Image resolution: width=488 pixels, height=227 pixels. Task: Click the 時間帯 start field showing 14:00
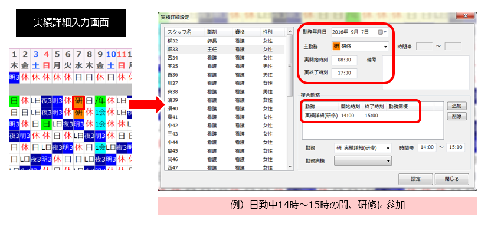(x=427, y=147)
